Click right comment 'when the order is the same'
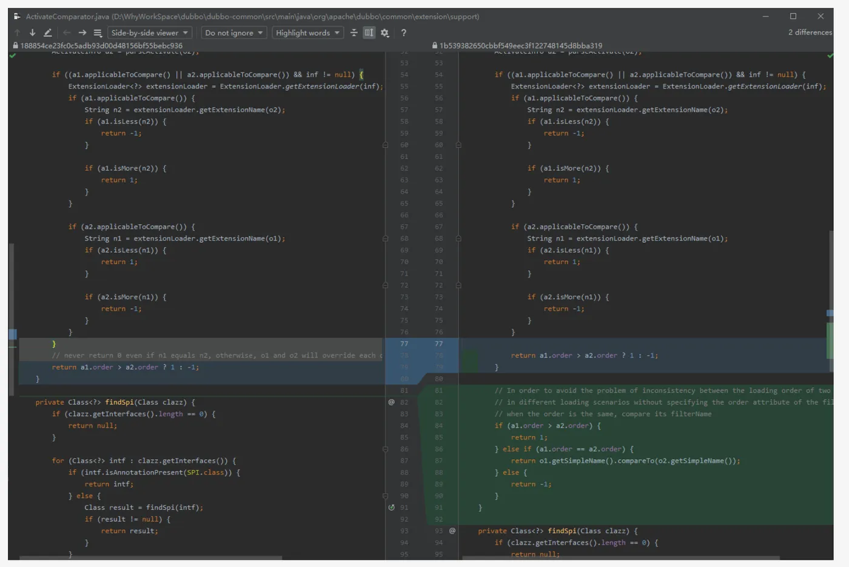Screen dimensions: 849x567 tap(603, 414)
